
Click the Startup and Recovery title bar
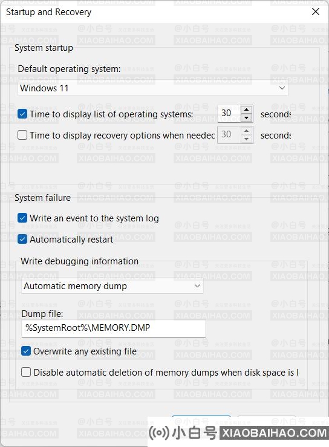[x=154, y=12]
